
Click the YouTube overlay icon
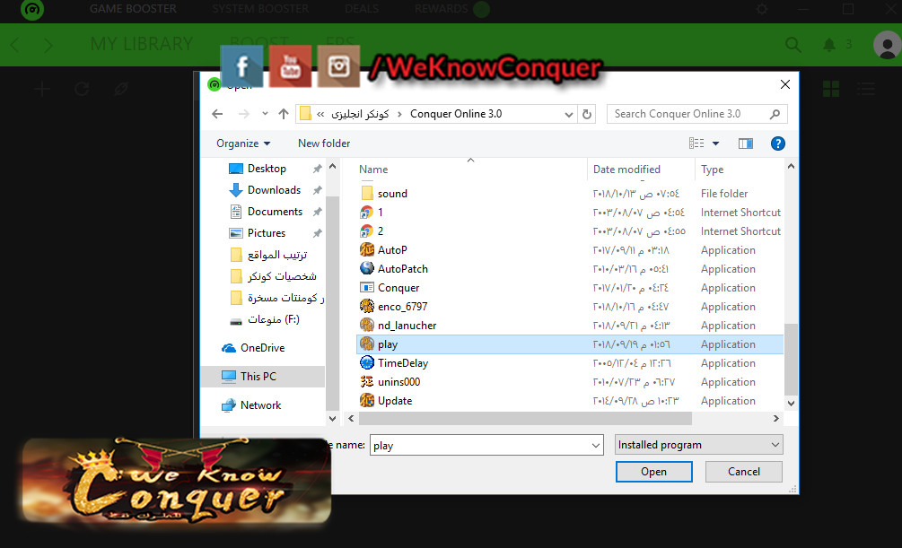[291, 66]
